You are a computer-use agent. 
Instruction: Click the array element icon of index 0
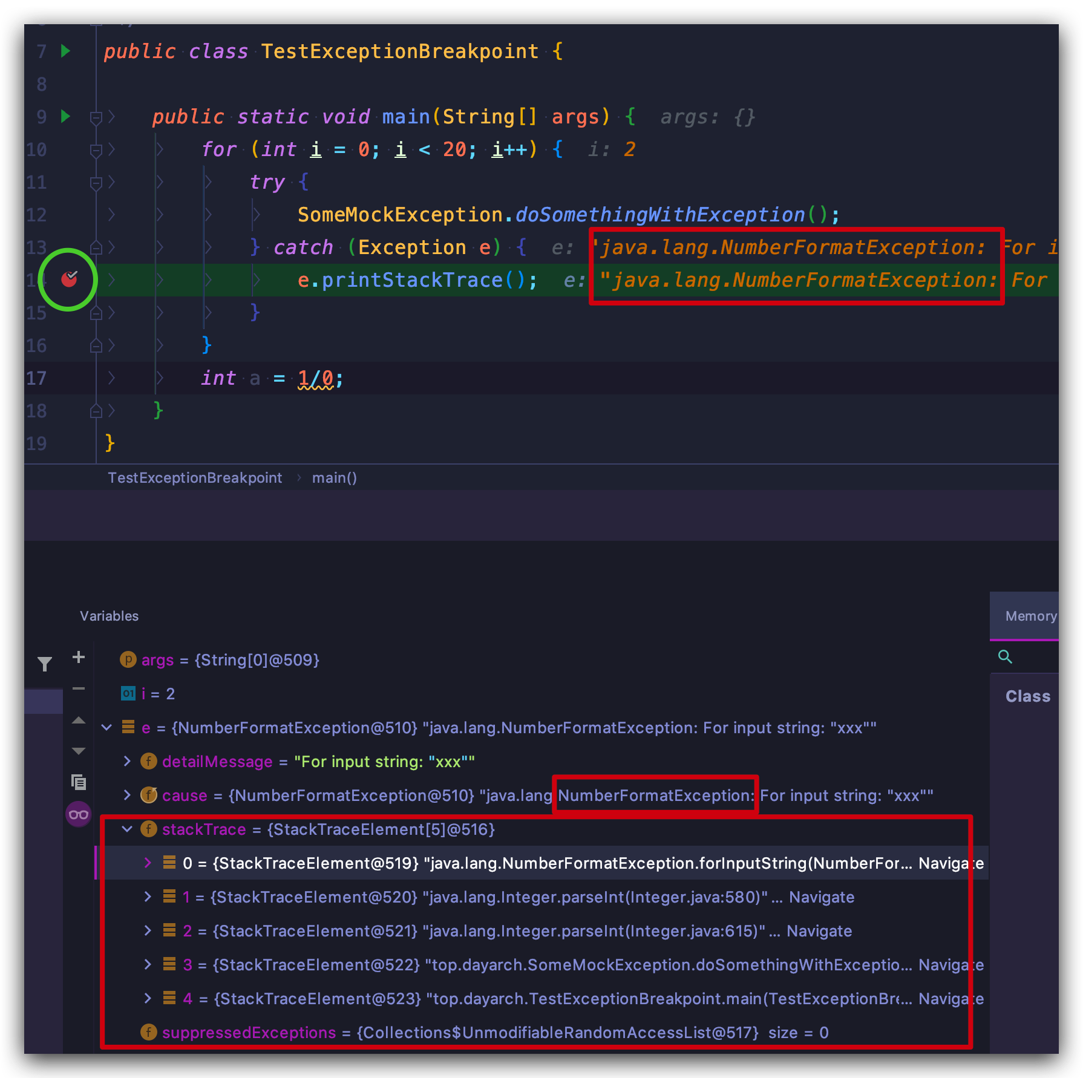click(x=169, y=863)
